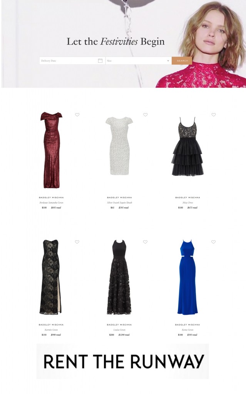Click the heart beside the black halter gown
This screenshot has width=246, height=394.
[145, 242]
